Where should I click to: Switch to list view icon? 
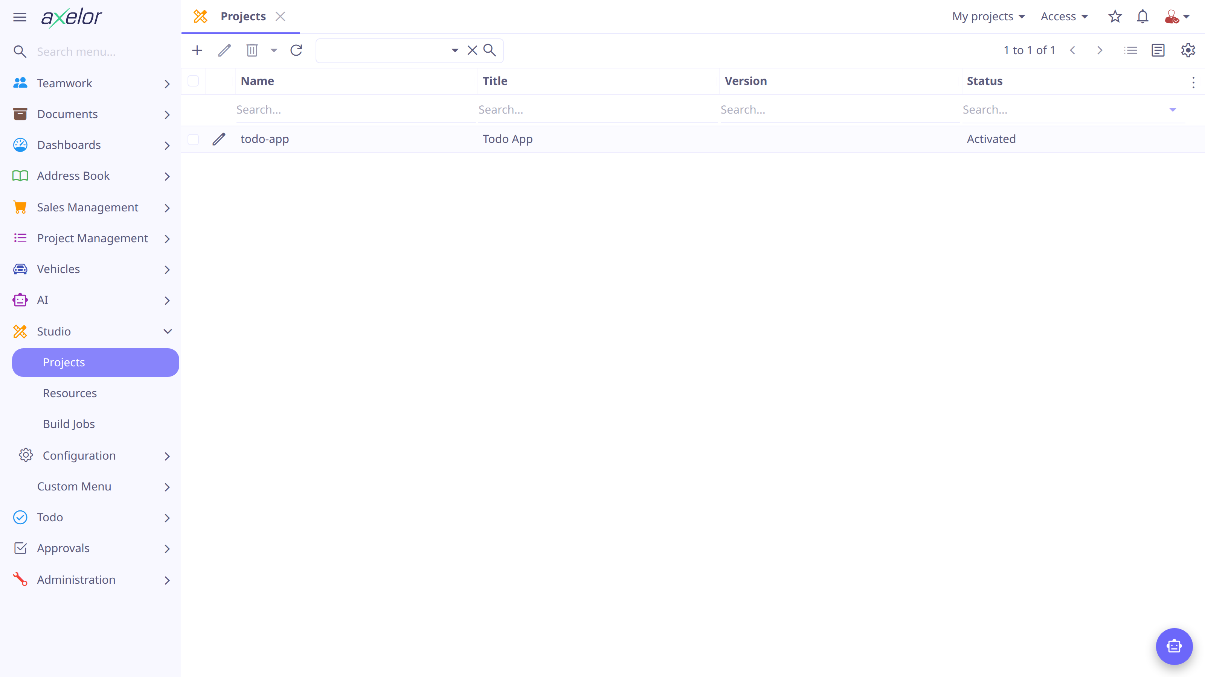click(x=1130, y=50)
